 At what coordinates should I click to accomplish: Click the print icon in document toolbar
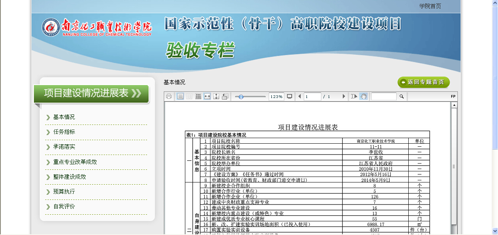click(169, 96)
